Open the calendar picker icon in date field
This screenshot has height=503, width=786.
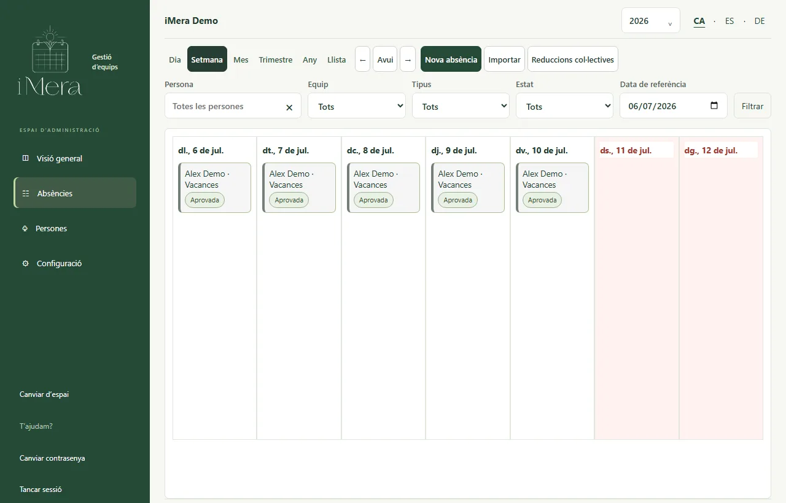pyautogui.click(x=714, y=106)
